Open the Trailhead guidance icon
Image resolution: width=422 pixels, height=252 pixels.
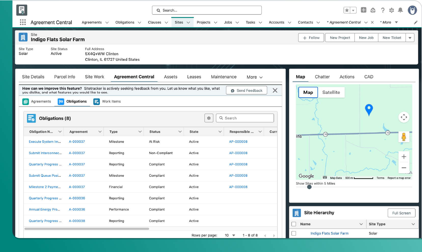click(373, 10)
